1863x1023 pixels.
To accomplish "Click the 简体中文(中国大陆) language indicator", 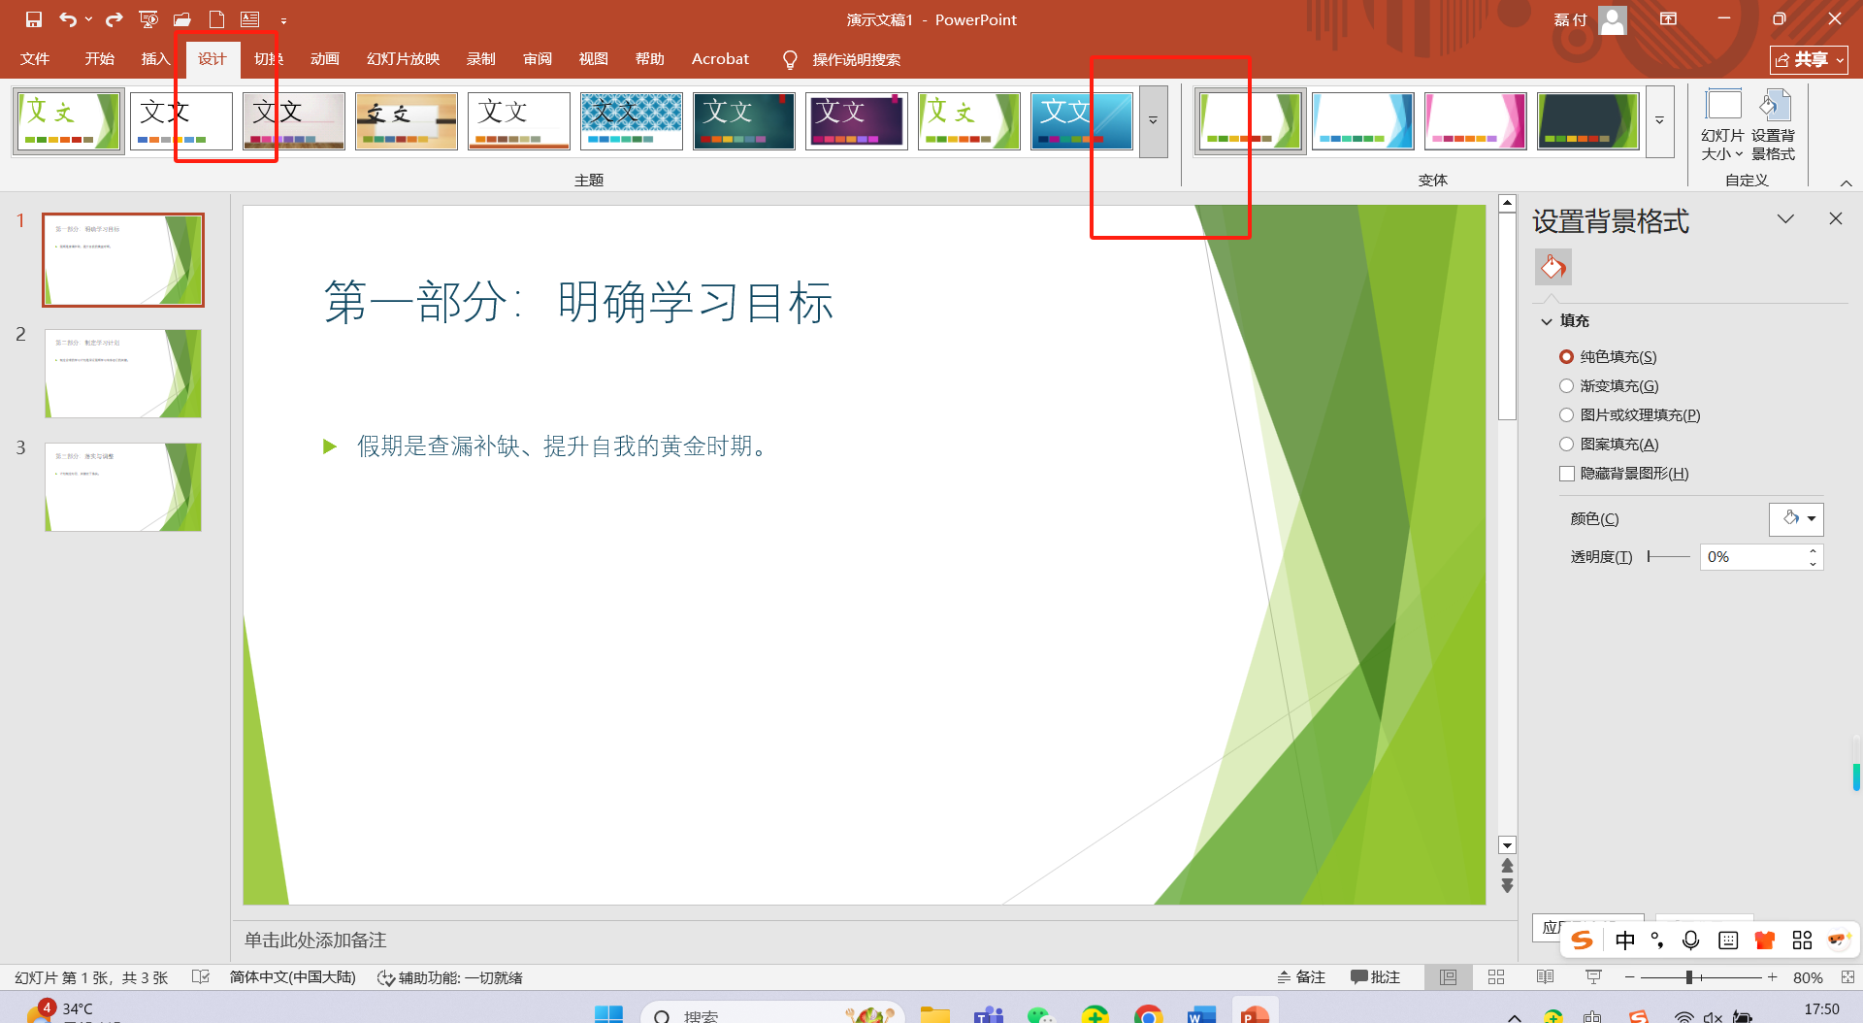I will pos(293,977).
